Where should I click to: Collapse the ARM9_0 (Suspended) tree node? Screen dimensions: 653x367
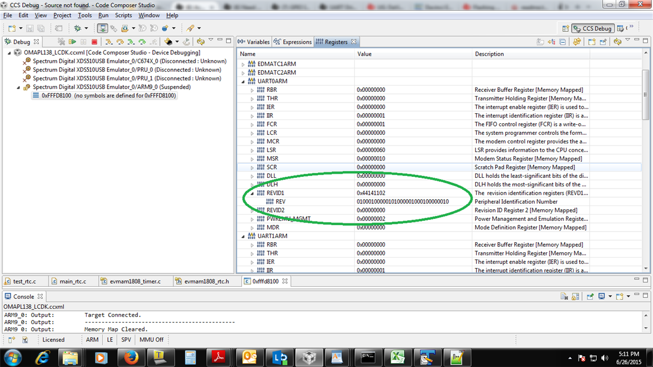(x=18, y=87)
